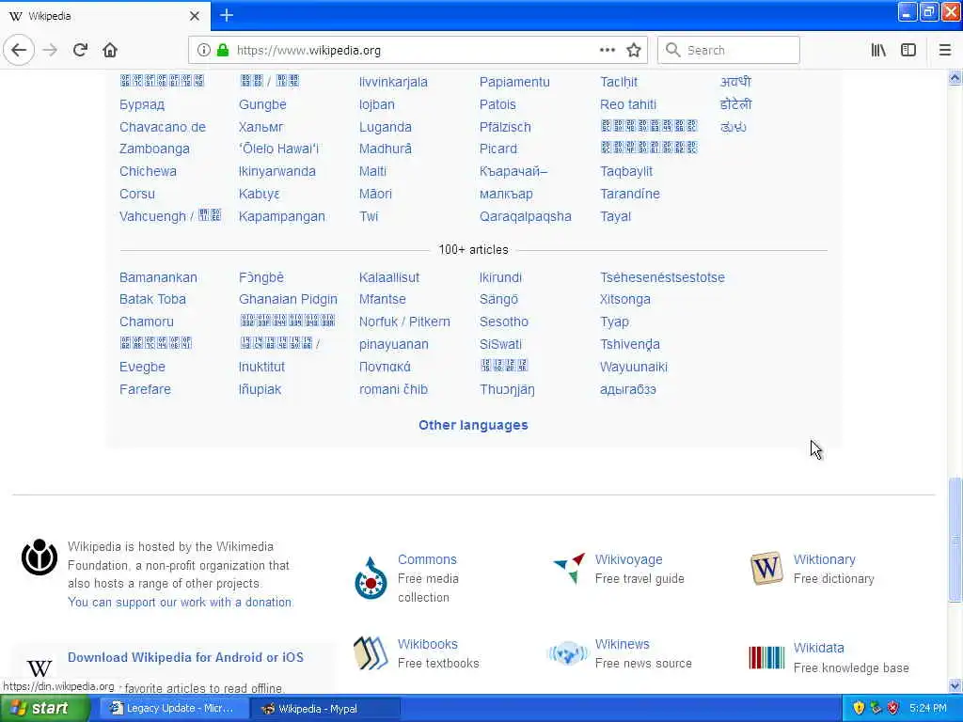This screenshot has height=722, width=963.
Task: Click the red shield tray icon
Action: pos(893,708)
